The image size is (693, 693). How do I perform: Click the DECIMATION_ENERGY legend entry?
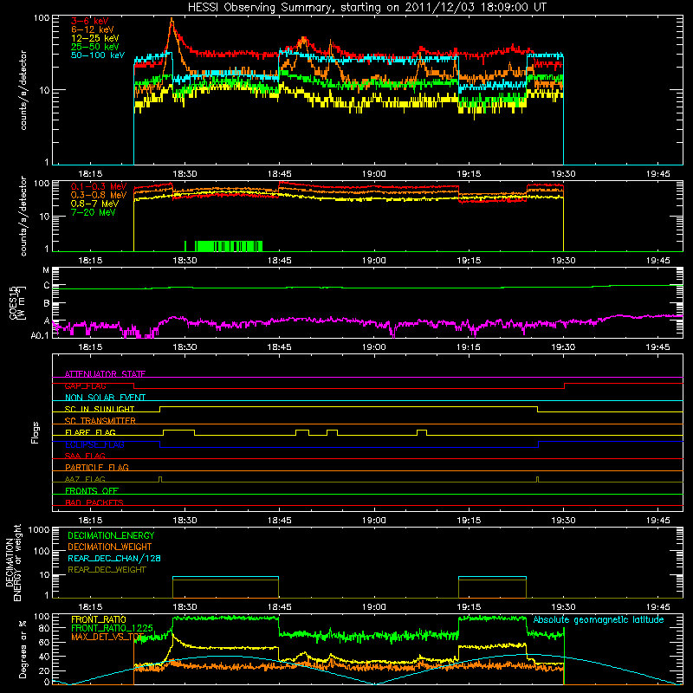tap(111, 535)
